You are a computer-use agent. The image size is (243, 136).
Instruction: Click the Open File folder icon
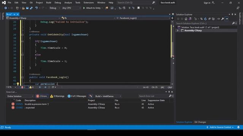point(23,8)
